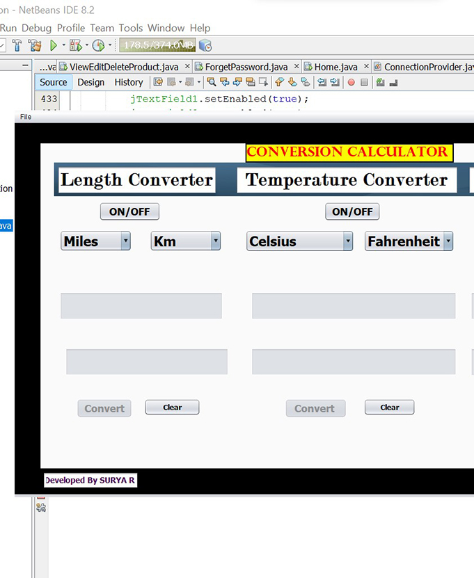Click the Previous Bookmark icon
Viewport: 474px width, 578px height.
coord(280,82)
